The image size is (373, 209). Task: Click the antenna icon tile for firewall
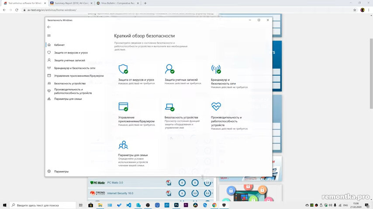pyautogui.click(x=216, y=69)
